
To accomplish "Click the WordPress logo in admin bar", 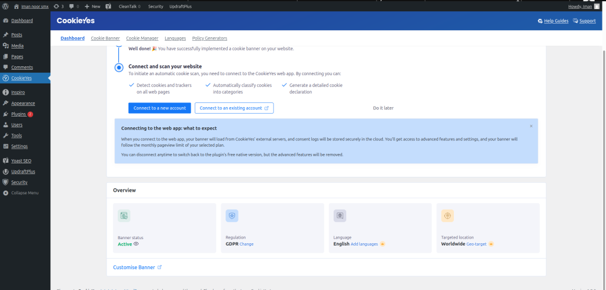I will pos(5,6).
